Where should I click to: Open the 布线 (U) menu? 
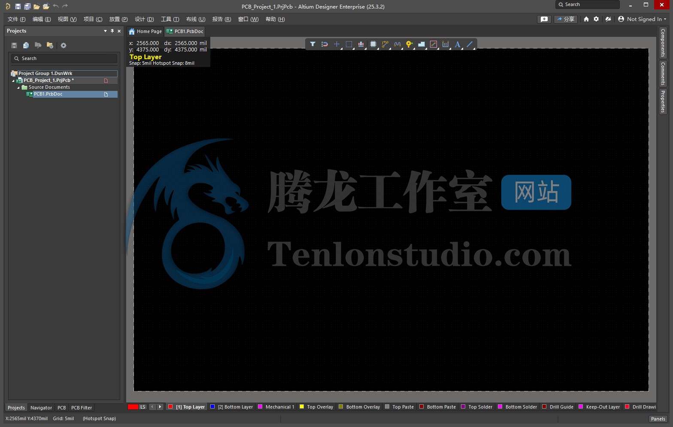tap(196, 19)
